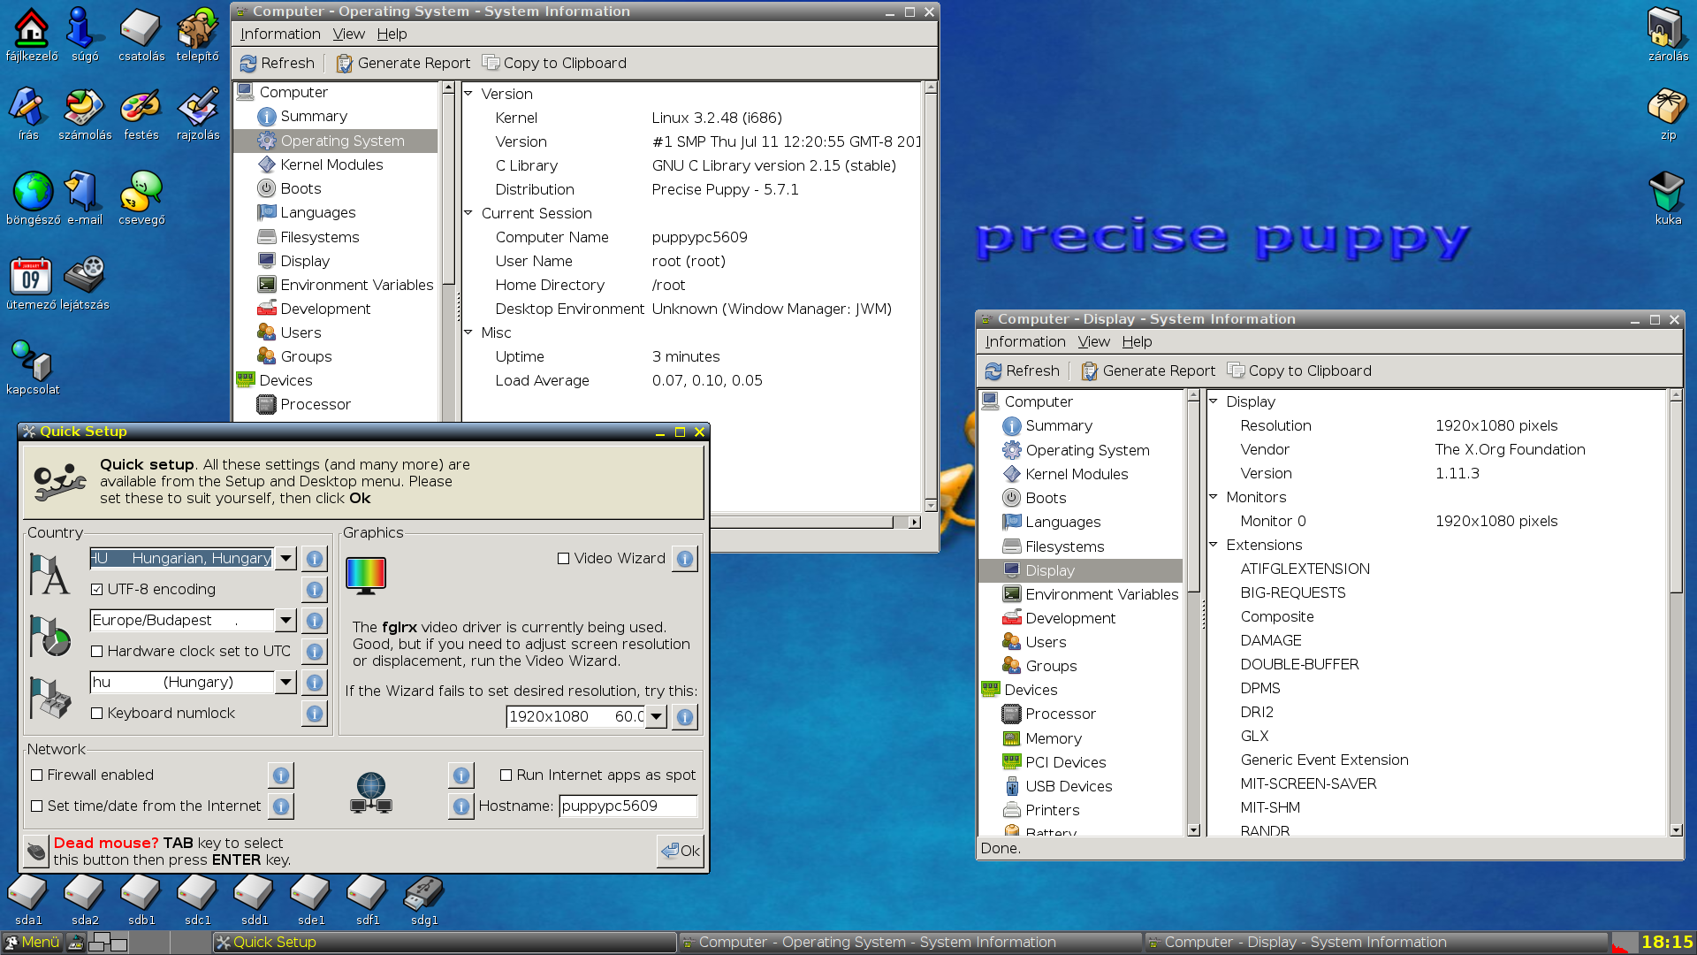The image size is (1697, 955).
Task: Collapse the Version section in Operating System window
Action: 468,94
